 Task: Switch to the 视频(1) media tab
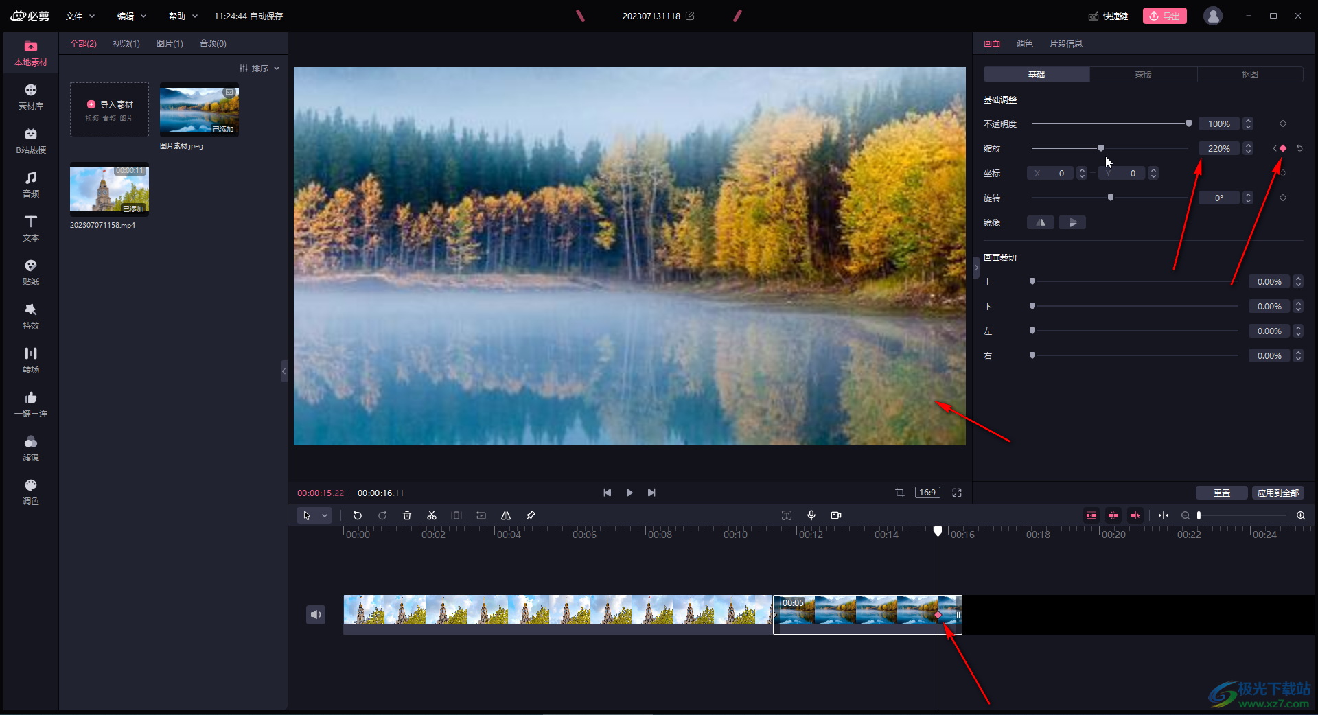[126, 43]
